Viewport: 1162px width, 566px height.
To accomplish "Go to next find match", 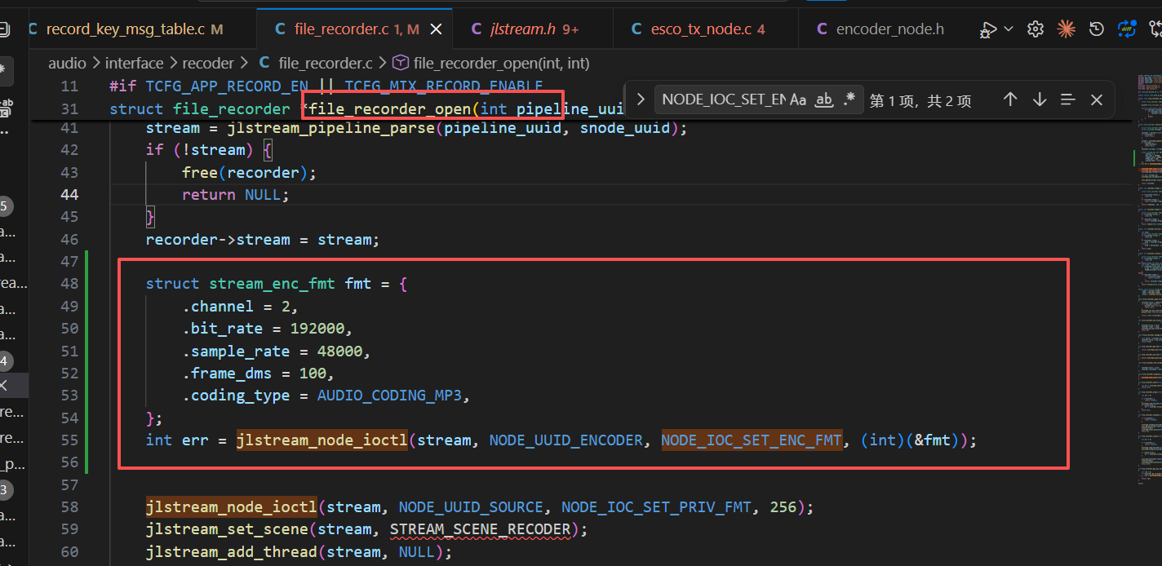I will [x=1040, y=99].
